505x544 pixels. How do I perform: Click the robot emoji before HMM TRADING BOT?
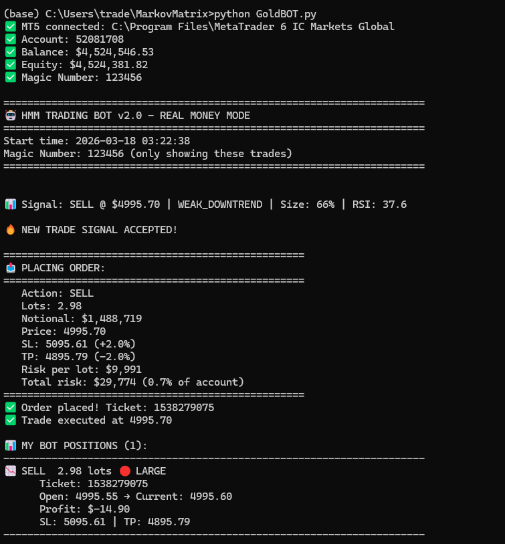click(11, 116)
